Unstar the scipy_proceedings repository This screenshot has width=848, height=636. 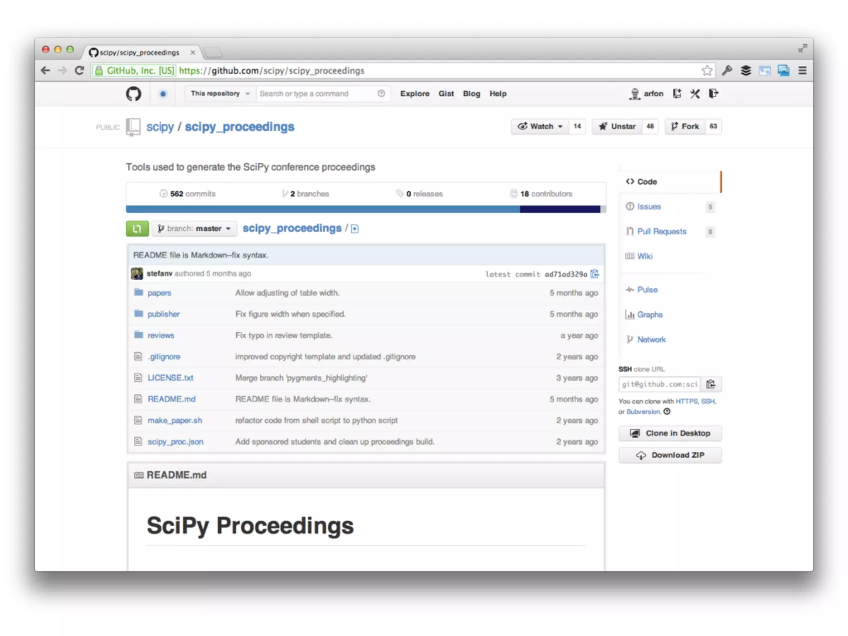617,127
